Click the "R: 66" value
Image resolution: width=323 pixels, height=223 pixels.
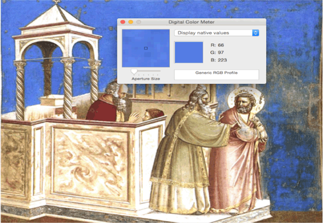217,45
